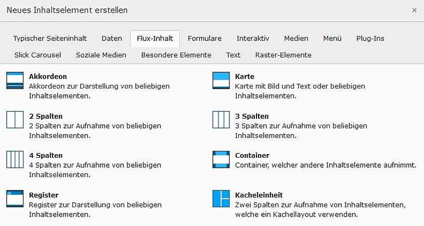
Task: Choose the 2 Spalten layout icon
Action: (x=15, y=120)
